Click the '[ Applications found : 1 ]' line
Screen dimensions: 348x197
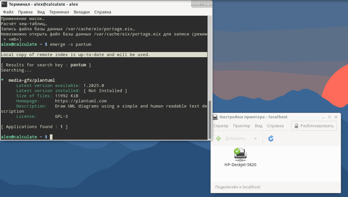[x=34, y=127]
